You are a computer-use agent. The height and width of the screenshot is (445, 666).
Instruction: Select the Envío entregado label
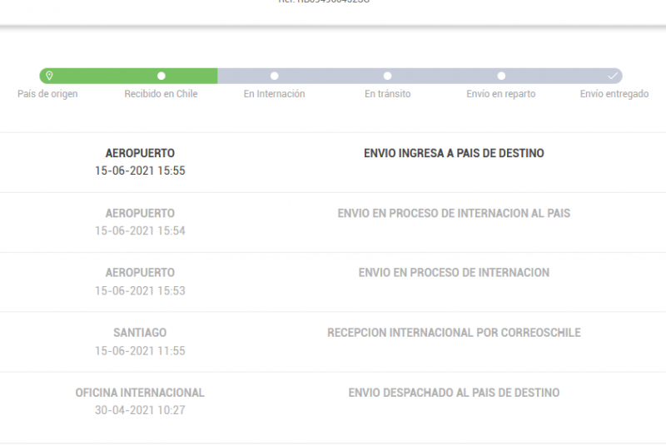(614, 94)
